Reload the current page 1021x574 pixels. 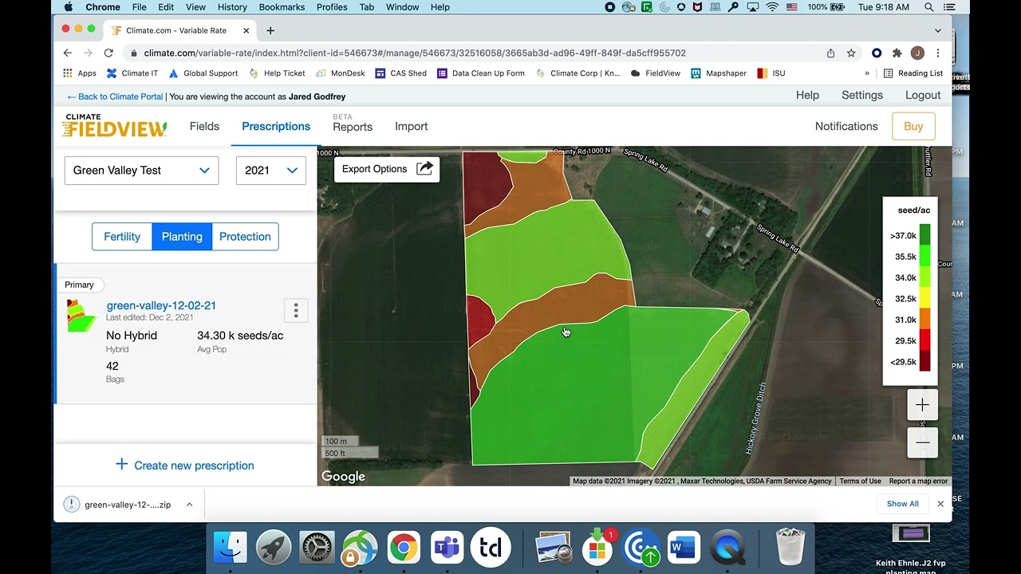108,53
